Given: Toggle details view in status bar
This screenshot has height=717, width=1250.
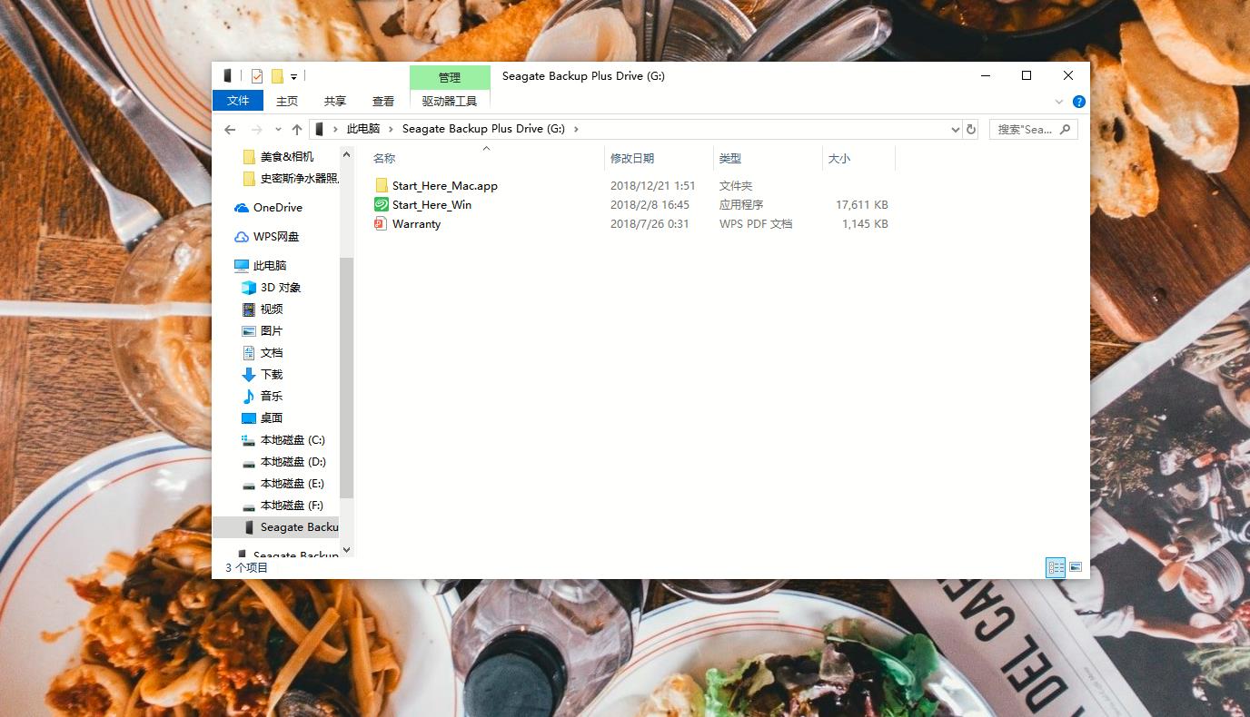Looking at the screenshot, I should click(1056, 566).
